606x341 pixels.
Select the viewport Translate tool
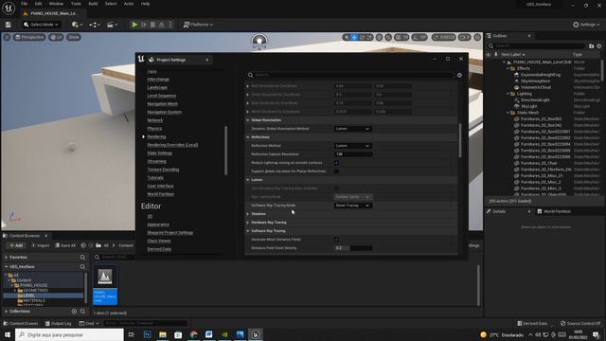tap(354, 37)
